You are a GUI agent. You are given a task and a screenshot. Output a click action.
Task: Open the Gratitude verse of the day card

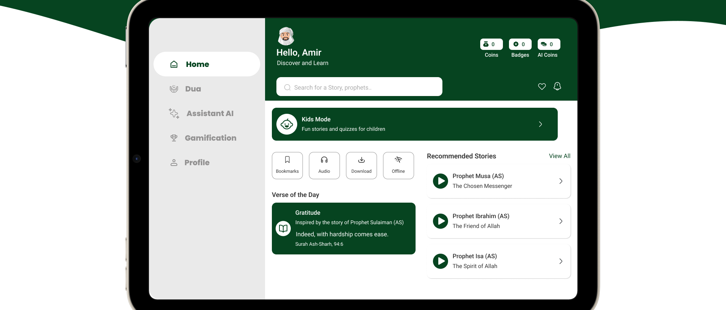tap(344, 228)
